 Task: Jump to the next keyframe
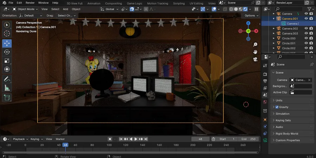click(141, 139)
